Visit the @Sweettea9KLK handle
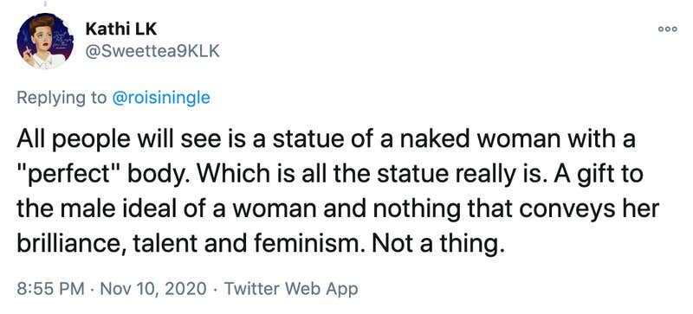The height and width of the screenshot is (314, 693). [152, 52]
